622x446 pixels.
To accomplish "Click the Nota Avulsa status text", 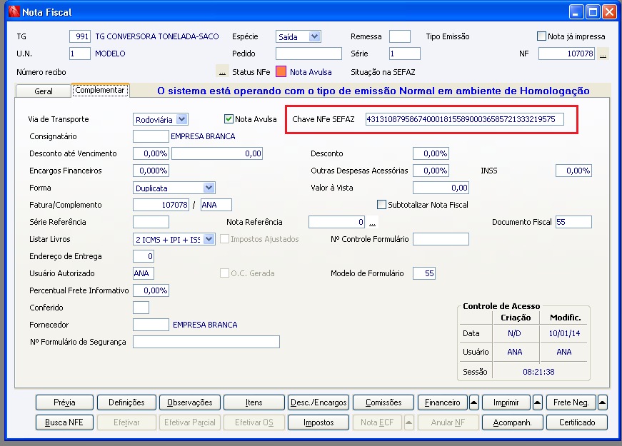I will [x=311, y=72].
